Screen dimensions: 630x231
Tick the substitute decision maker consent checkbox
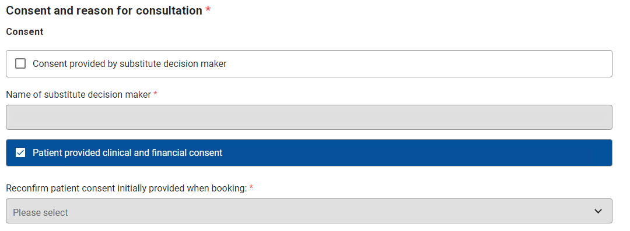tap(20, 63)
